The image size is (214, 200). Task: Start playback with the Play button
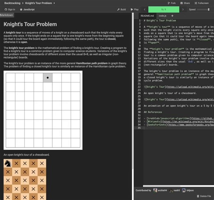click(135, 10)
